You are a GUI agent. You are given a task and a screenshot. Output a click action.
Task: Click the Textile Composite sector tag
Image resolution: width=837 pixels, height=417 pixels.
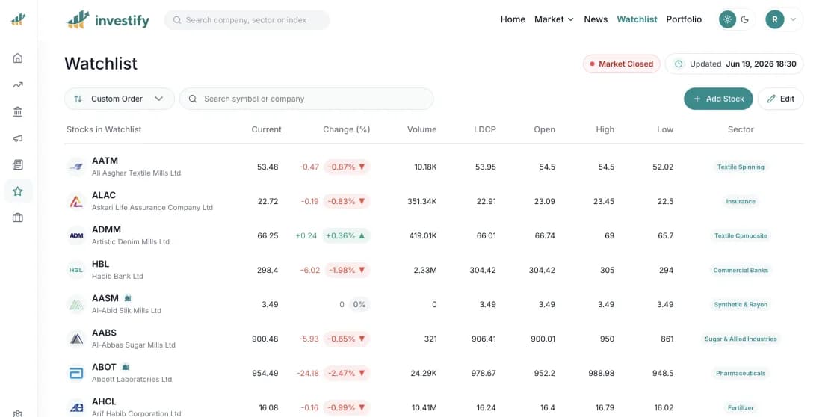tap(741, 235)
